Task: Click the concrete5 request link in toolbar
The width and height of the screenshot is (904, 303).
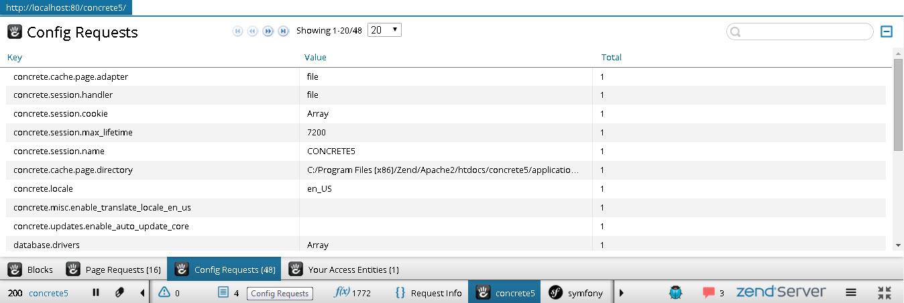Action: click(48, 293)
